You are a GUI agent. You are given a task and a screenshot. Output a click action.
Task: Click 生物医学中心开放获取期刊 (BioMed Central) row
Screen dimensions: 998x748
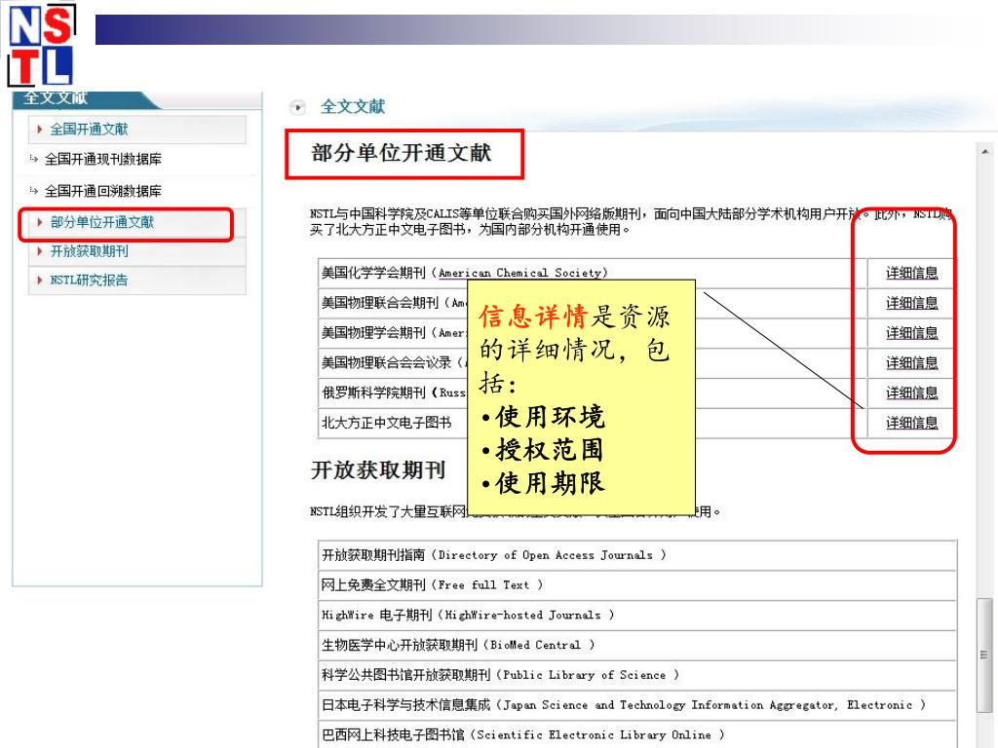[637, 645]
